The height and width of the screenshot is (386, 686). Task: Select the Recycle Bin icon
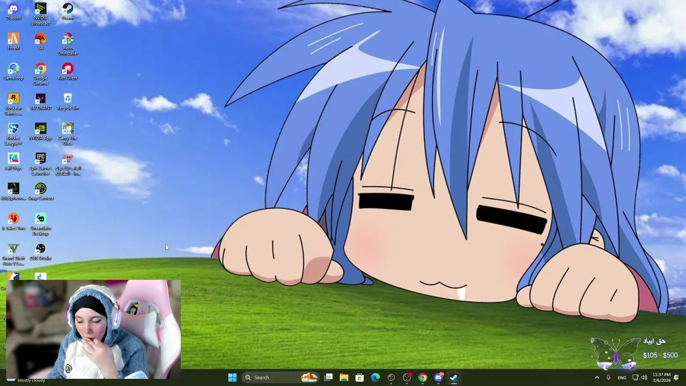coord(68,102)
